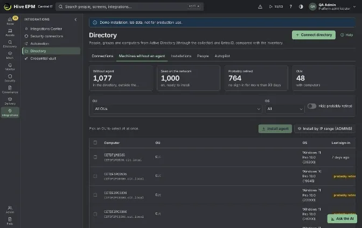This screenshot has width=362, height=228.
Task: Open the Delivery section
Action: tap(10, 101)
